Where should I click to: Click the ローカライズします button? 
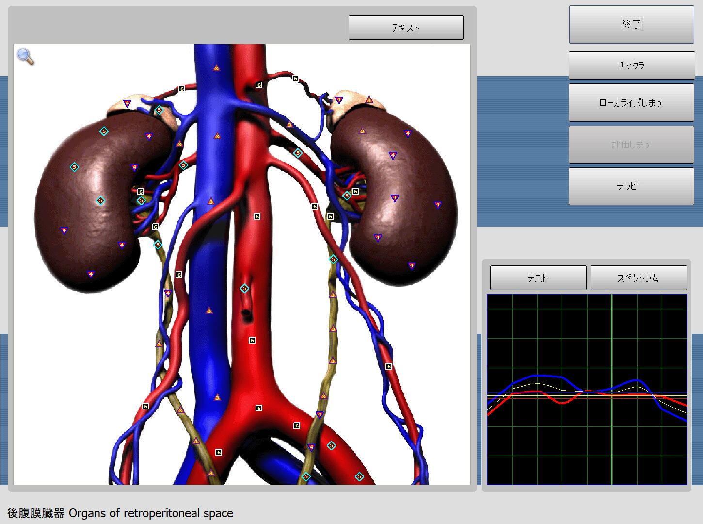pos(631,103)
